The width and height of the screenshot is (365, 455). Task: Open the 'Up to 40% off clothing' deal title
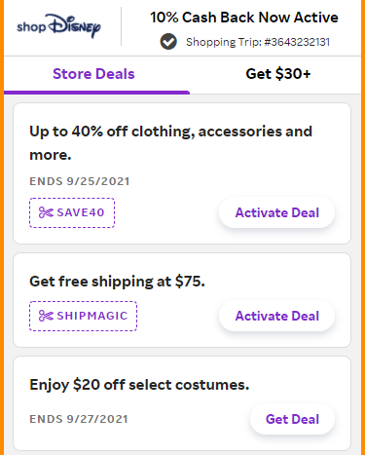[170, 143]
